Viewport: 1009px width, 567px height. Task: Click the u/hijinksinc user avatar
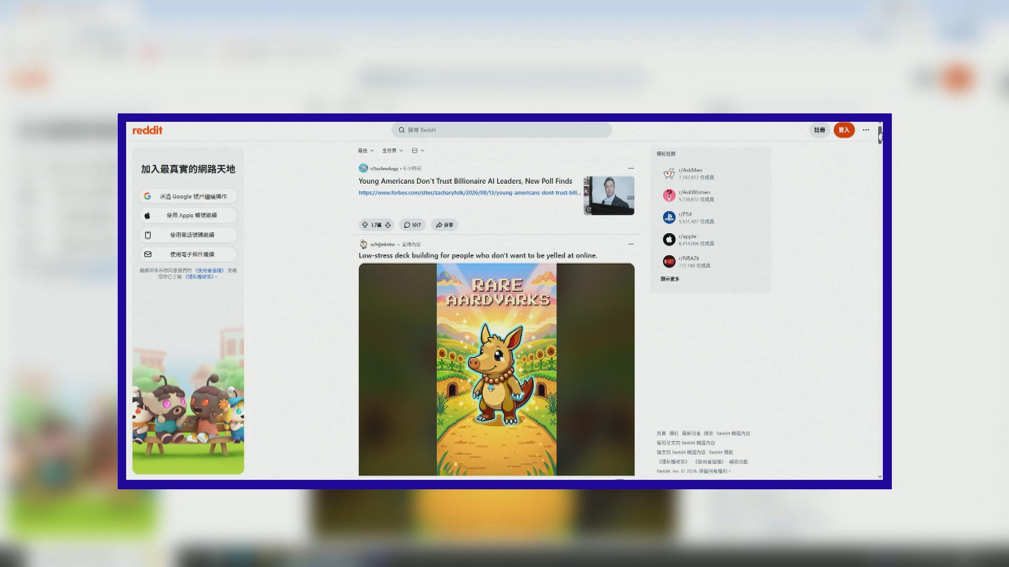(363, 244)
